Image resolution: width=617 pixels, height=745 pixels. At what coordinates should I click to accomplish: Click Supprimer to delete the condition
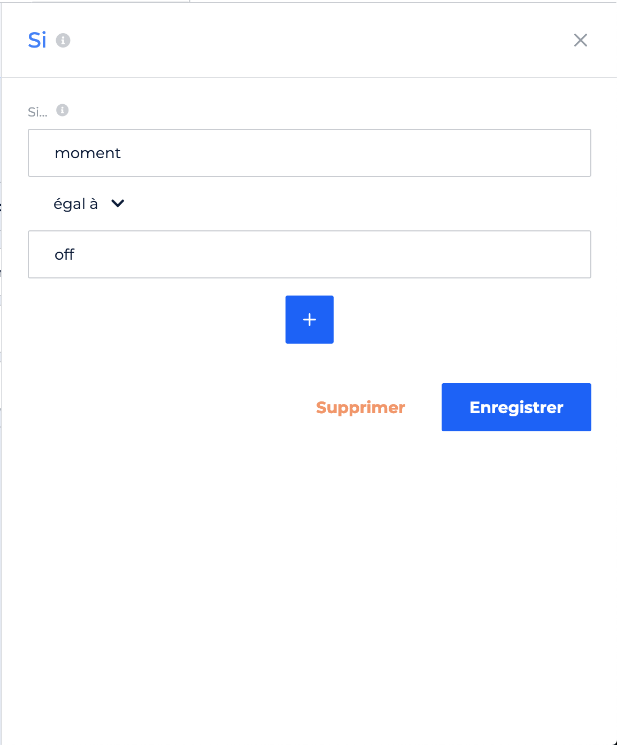pyautogui.click(x=360, y=407)
